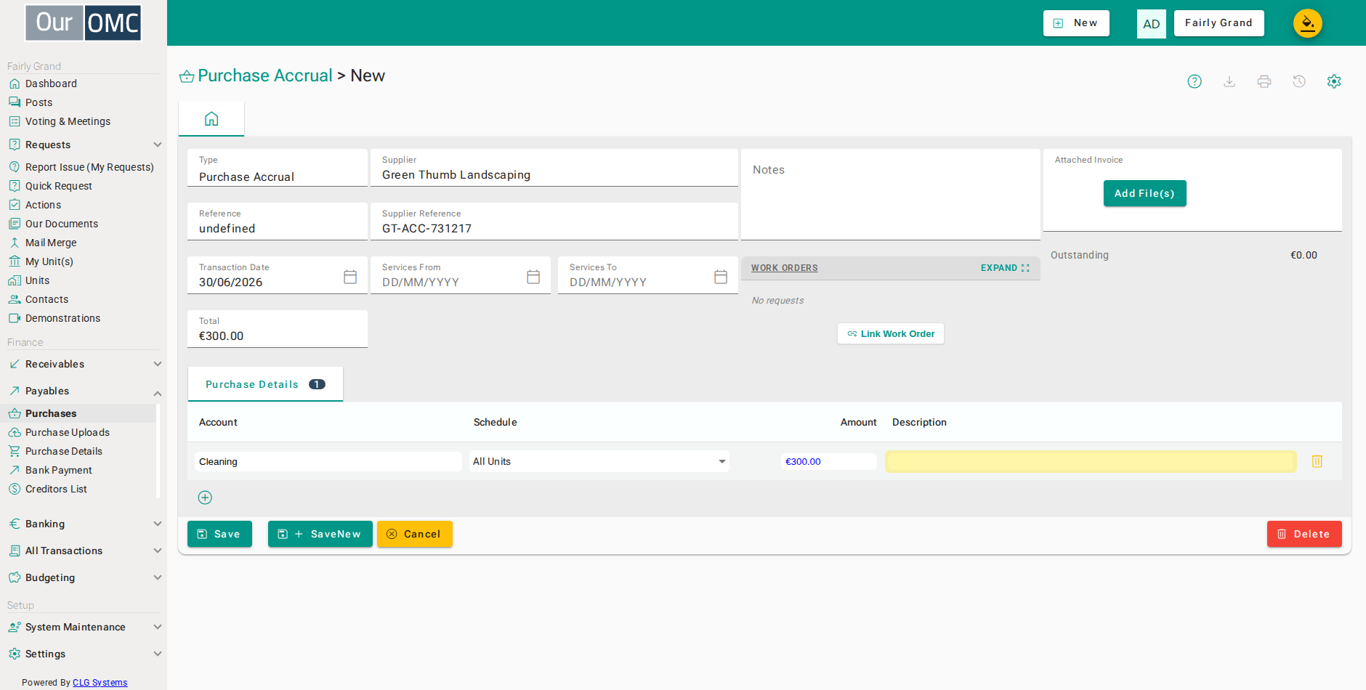
Task: Open Posts in the sidebar
Action: tap(39, 102)
